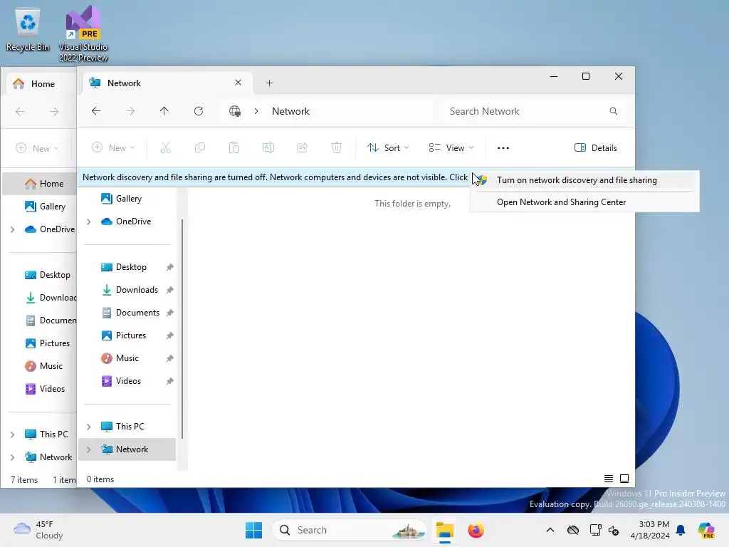Open the New dropdown in Network window
729x547 pixels.
(x=113, y=148)
